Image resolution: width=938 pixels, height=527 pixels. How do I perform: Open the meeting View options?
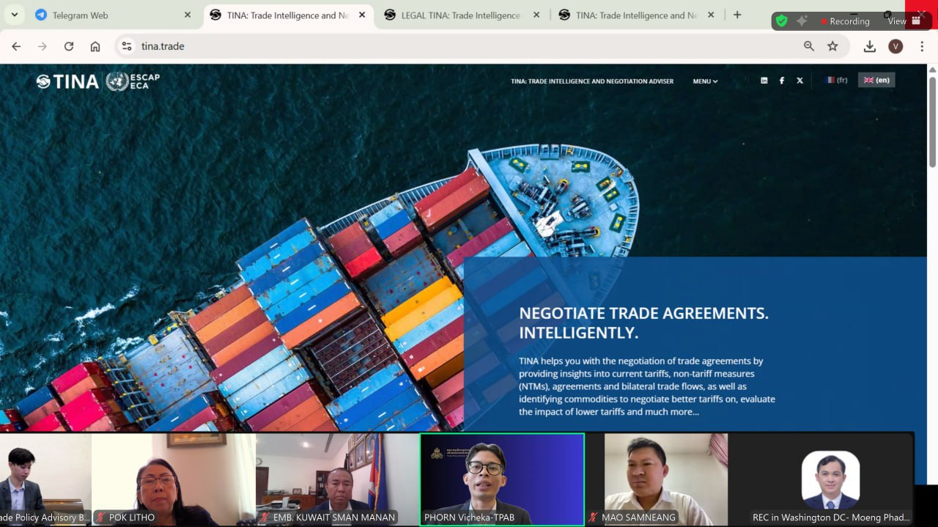pos(904,21)
